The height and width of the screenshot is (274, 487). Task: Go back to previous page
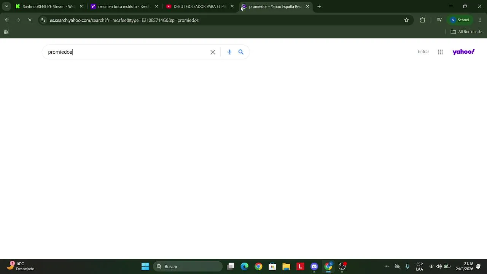(7, 20)
